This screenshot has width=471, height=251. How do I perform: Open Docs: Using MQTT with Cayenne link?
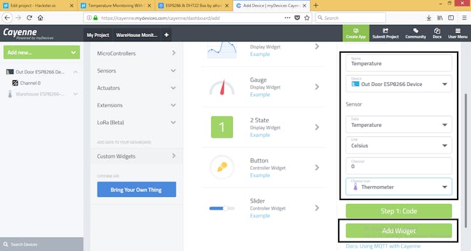point(383,246)
